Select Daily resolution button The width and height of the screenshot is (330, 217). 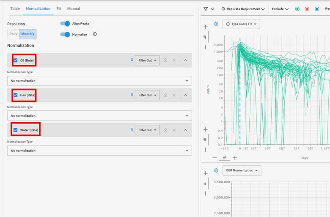13,34
